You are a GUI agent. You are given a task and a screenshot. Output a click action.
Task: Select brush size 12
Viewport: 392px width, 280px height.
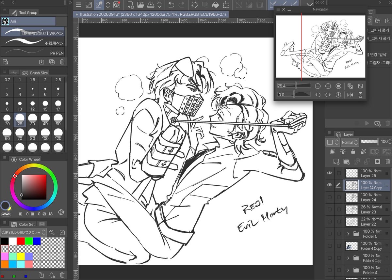coord(33,105)
